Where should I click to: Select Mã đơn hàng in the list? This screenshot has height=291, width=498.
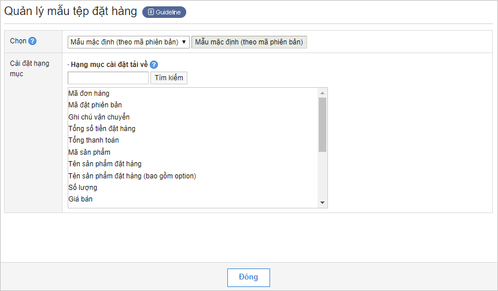[88, 94]
